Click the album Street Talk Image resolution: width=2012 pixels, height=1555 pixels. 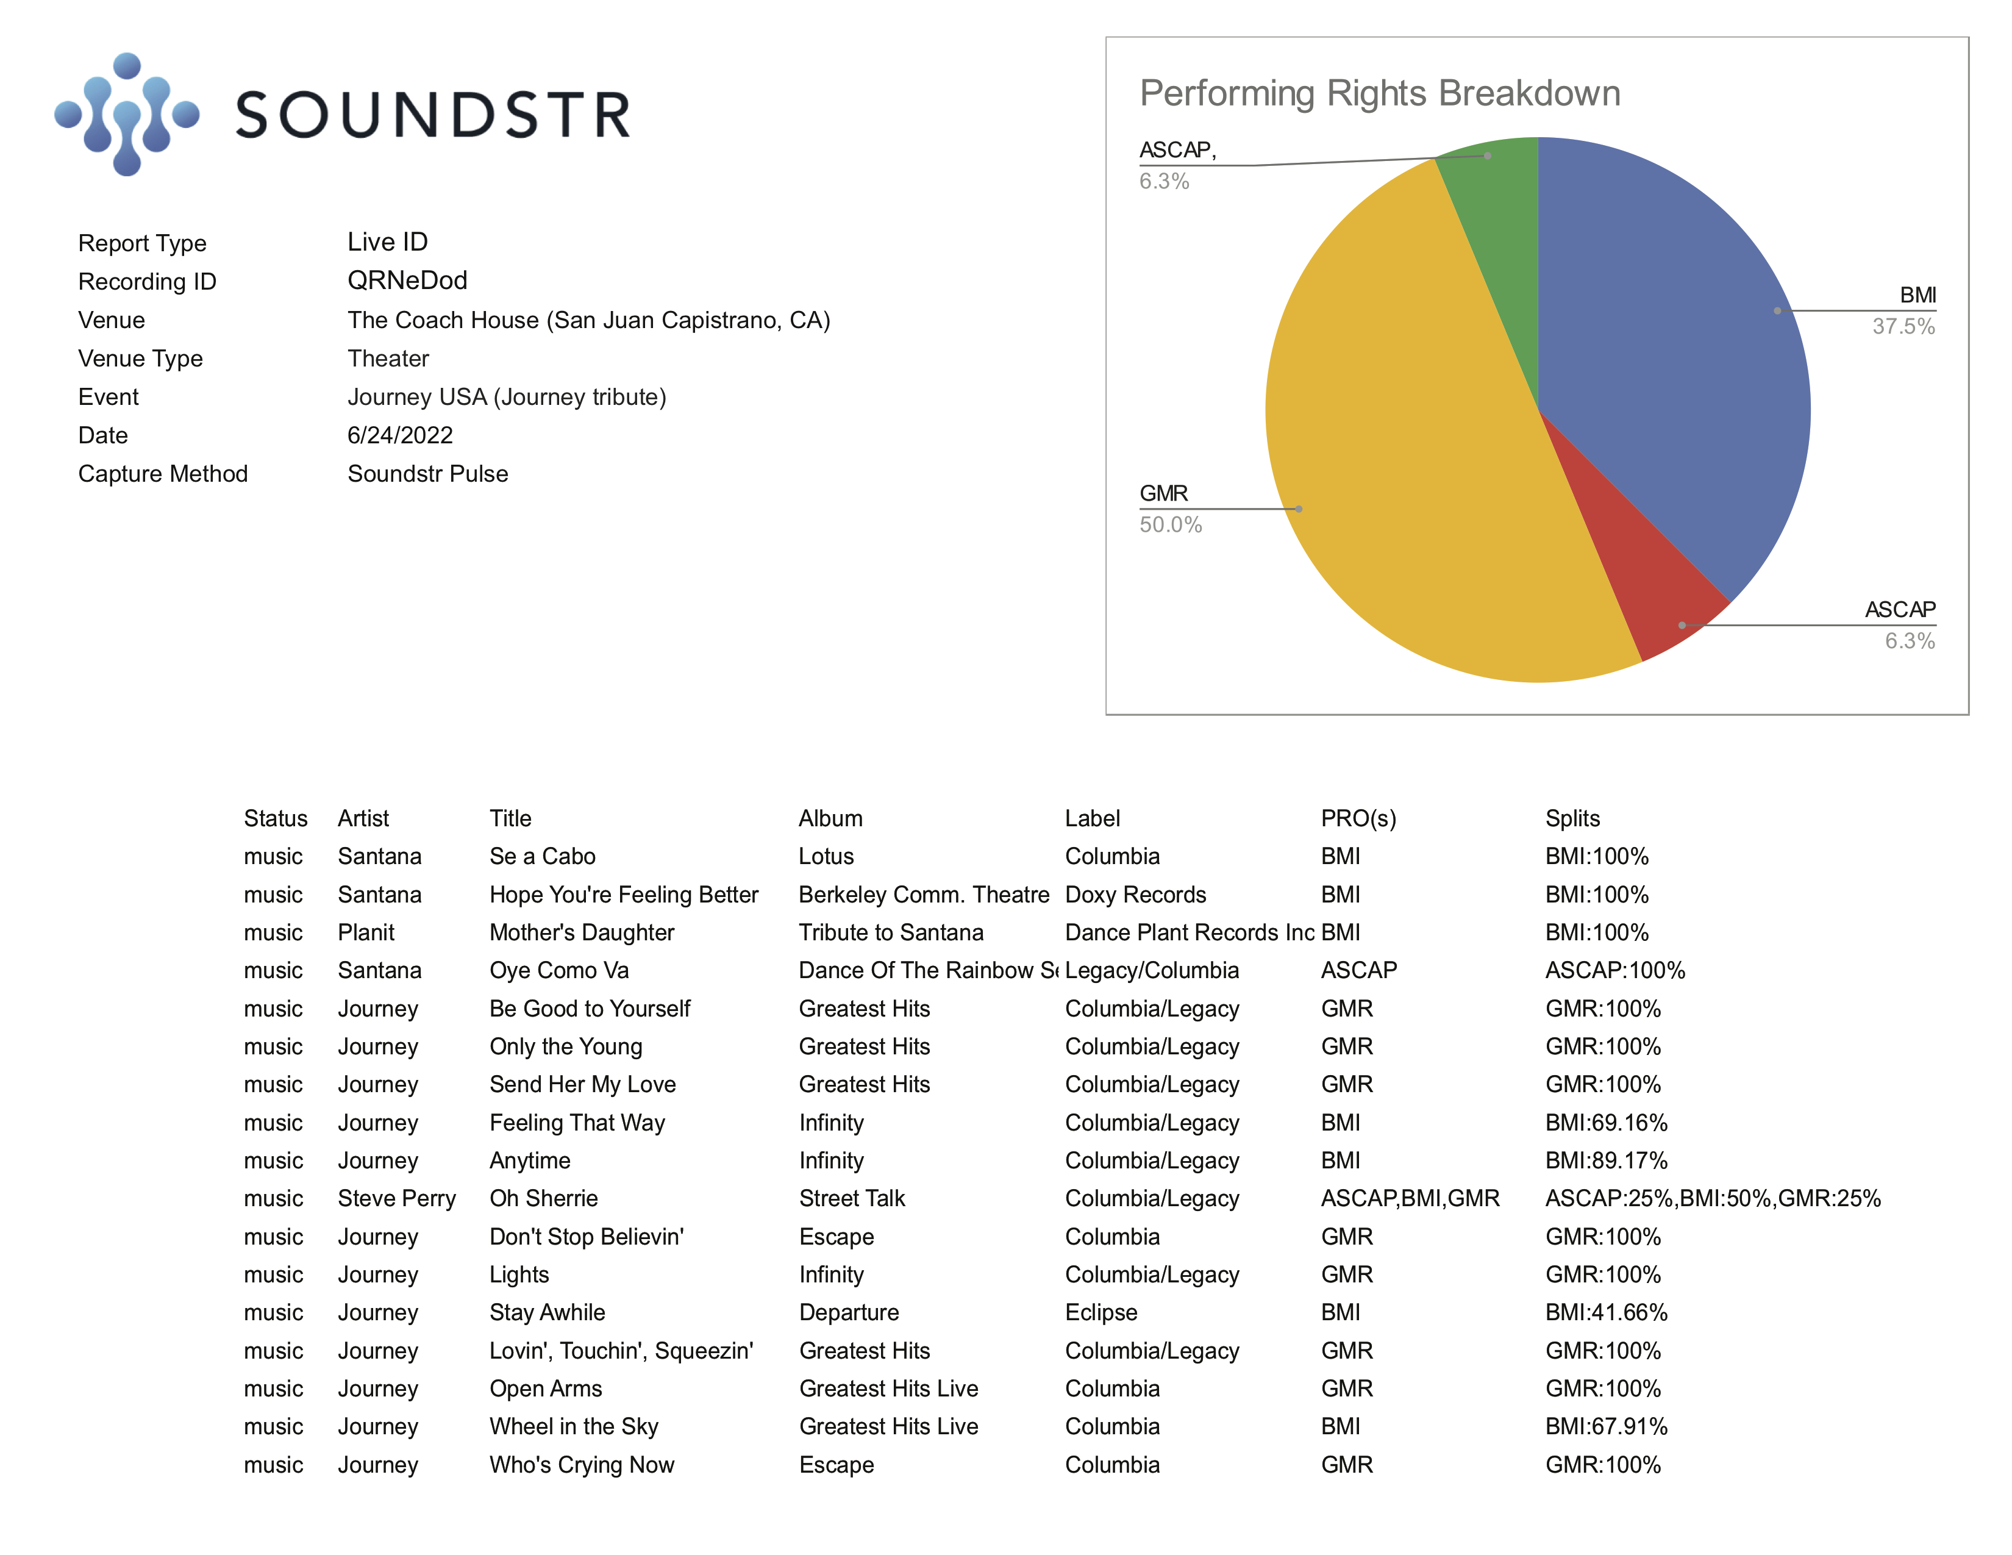pos(851,1198)
